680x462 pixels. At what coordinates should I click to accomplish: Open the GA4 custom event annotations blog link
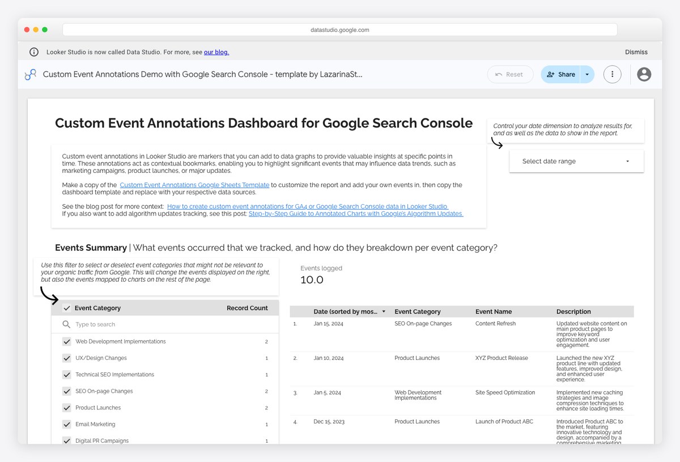[x=308, y=206]
